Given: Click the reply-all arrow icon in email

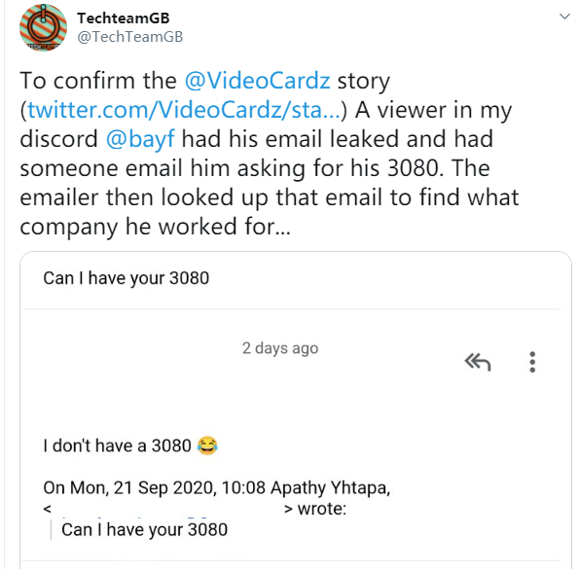Looking at the screenshot, I should [x=478, y=362].
